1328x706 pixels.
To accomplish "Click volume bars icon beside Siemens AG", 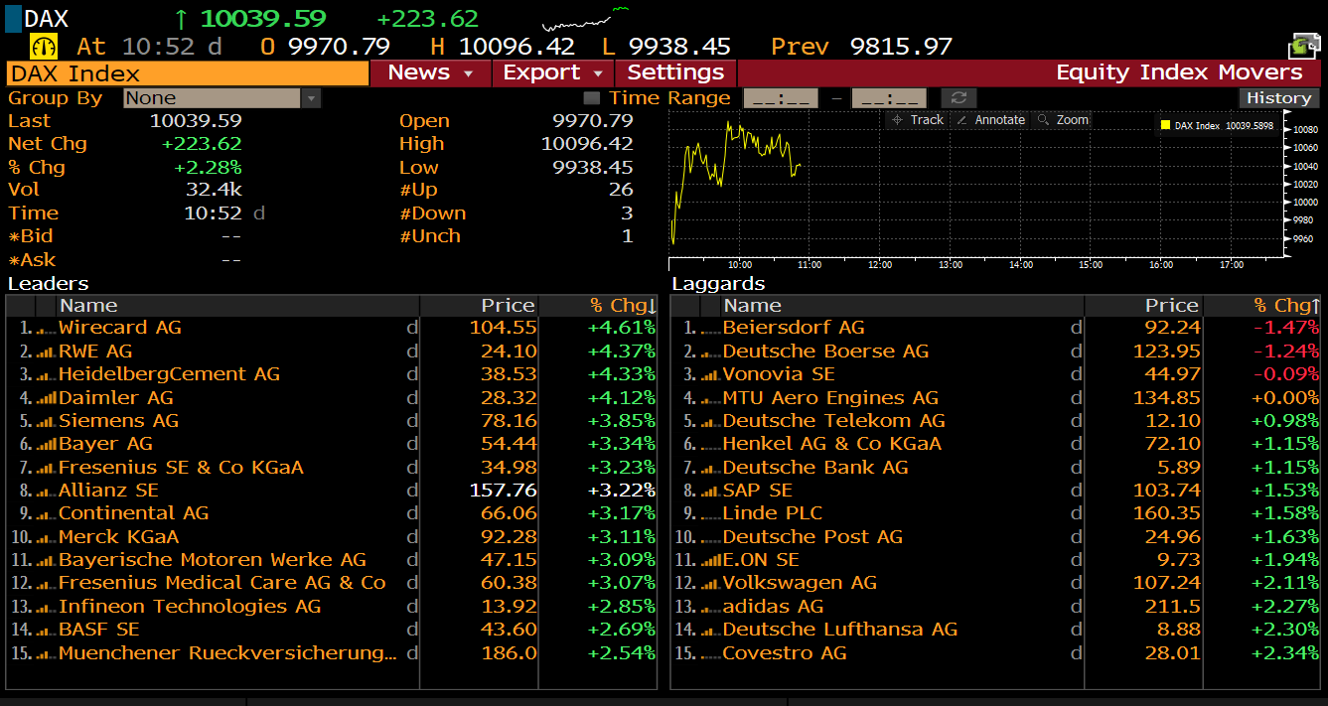I will click(46, 421).
